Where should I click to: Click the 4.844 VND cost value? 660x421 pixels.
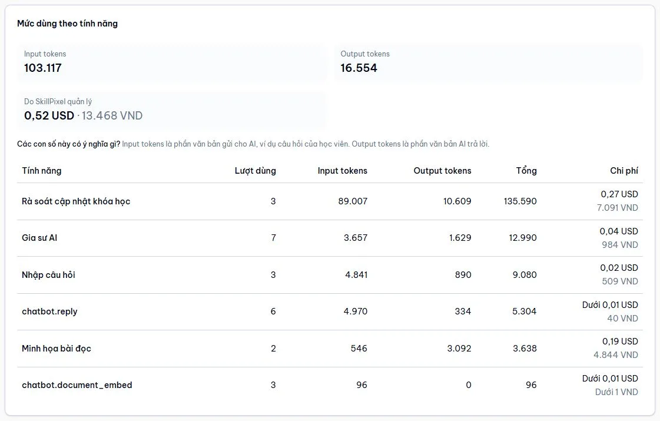coord(616,355)
